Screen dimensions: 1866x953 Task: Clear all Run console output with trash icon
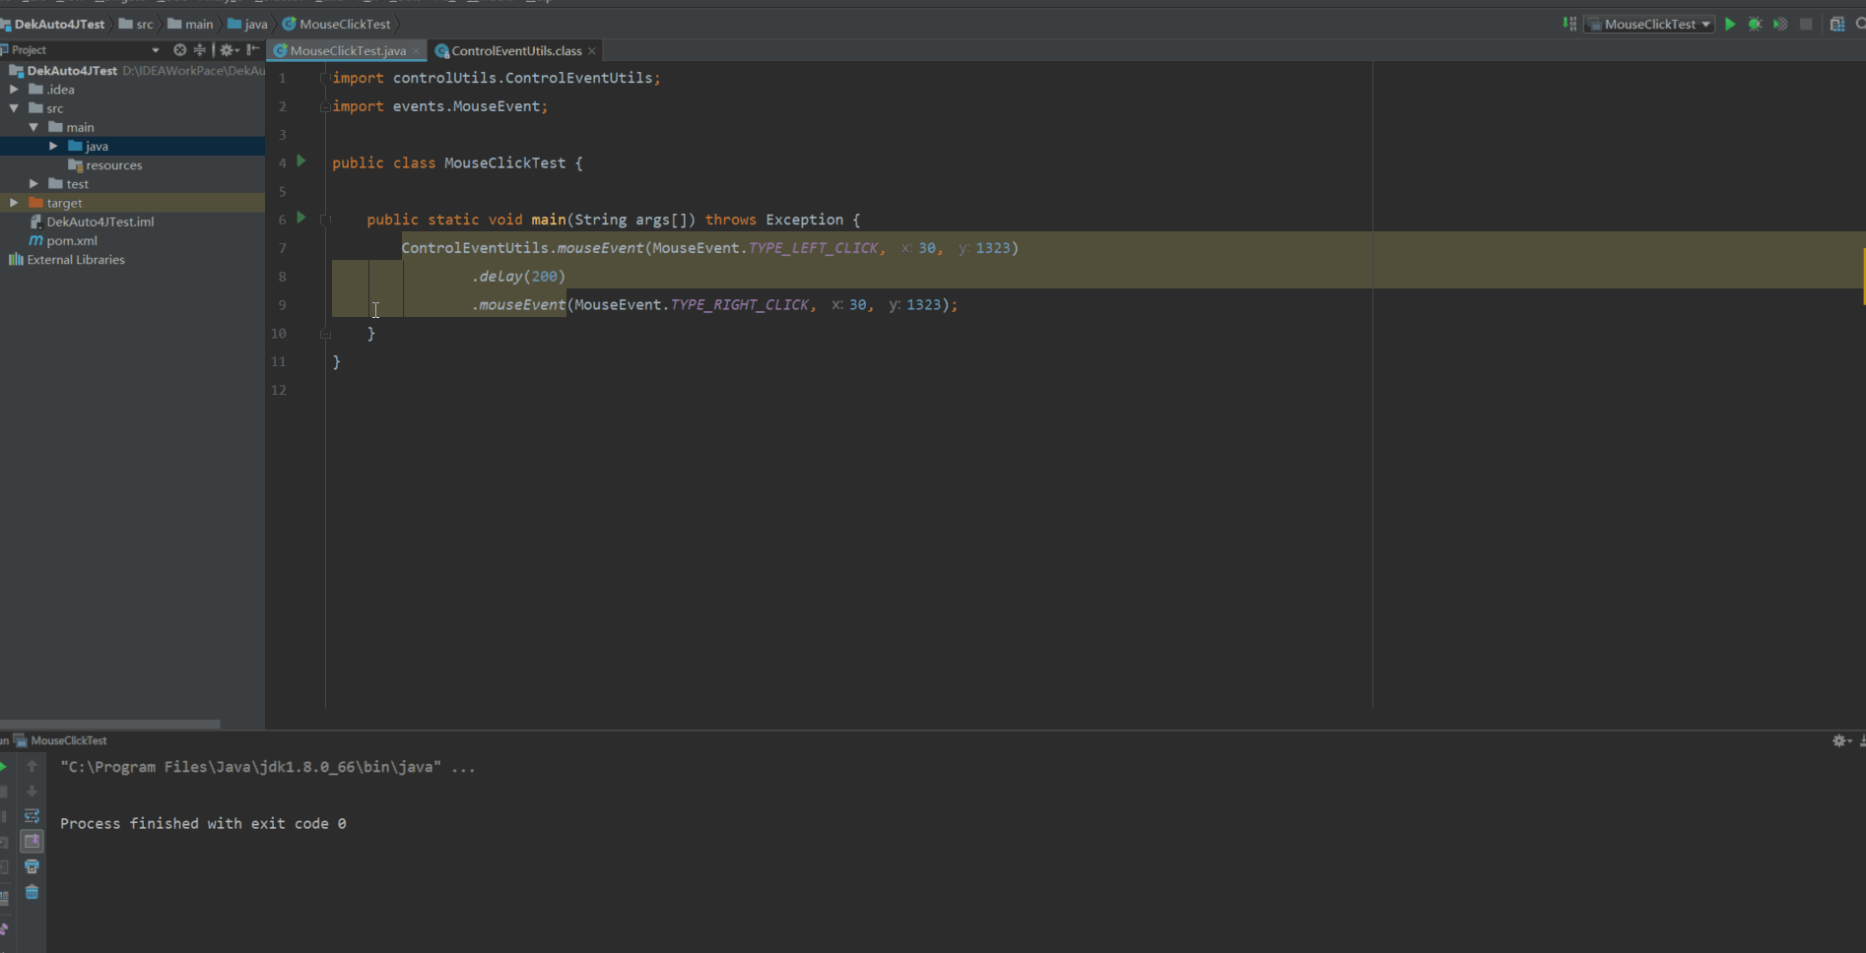pos(32,892)
